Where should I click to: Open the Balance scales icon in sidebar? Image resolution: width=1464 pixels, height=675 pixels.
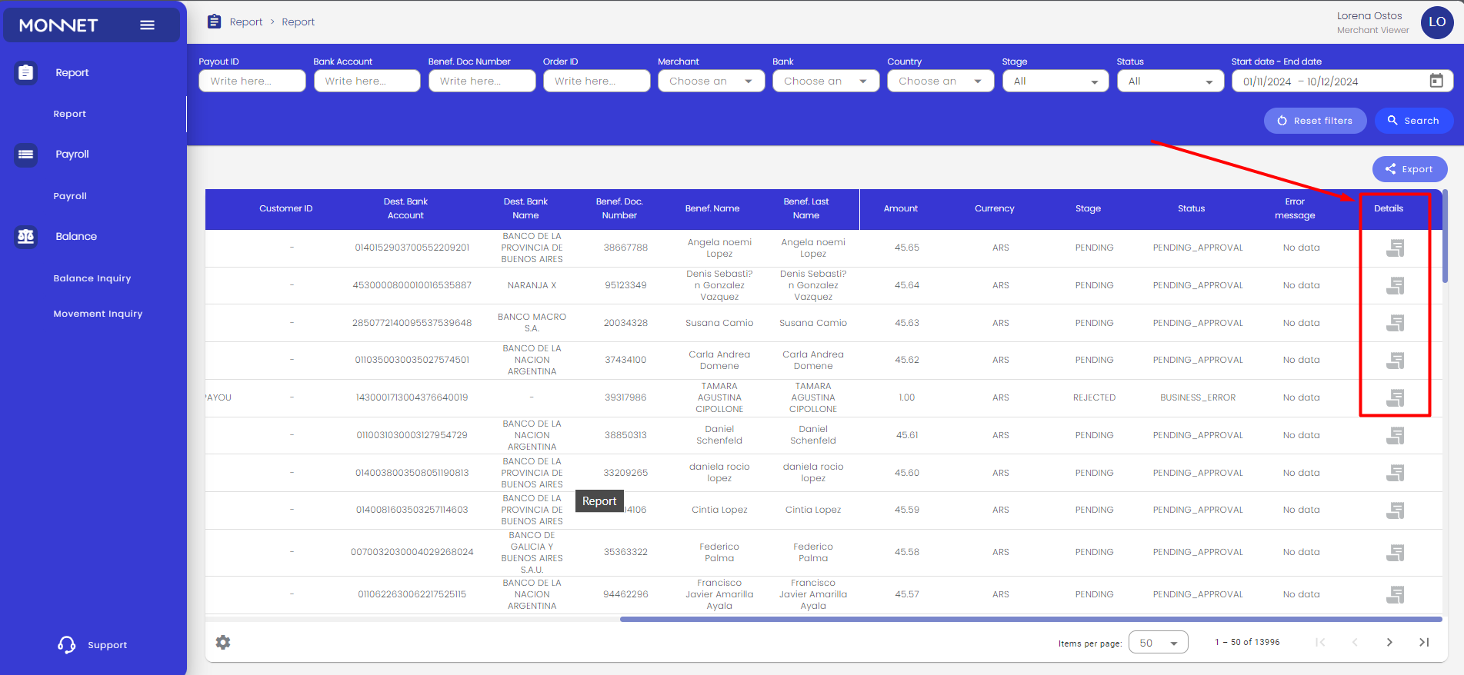click(x=25, y=236)
